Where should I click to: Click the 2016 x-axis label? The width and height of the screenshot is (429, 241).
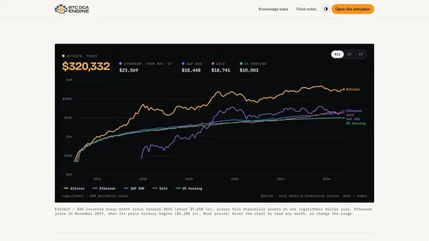click(x=97, y=179)
